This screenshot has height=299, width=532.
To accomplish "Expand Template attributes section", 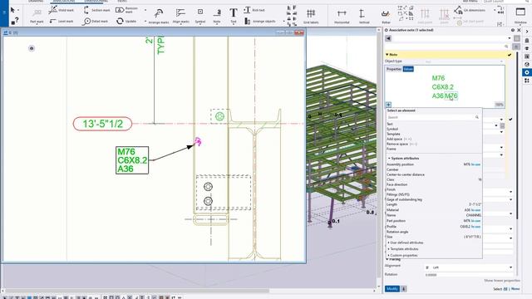I will [x=402, y=249].
